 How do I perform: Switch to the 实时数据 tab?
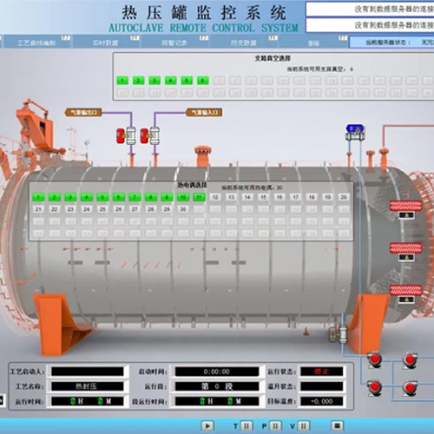pyautogui.click(x=105, y=43)
